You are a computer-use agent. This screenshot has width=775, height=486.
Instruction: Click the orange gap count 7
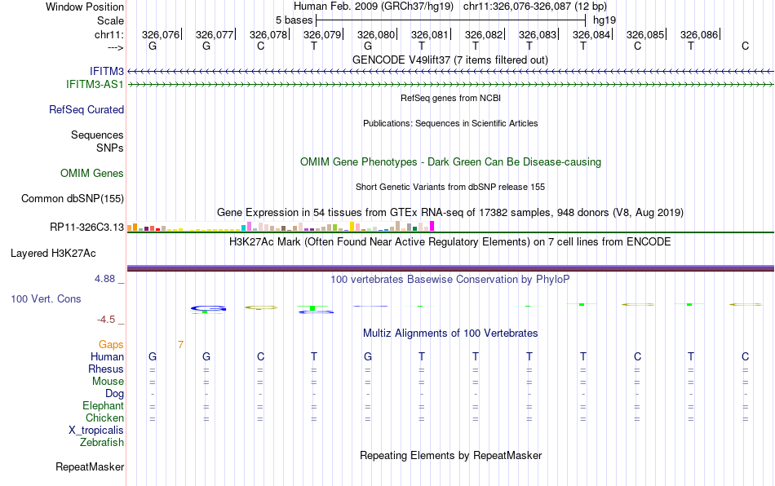tap(181, 345)
